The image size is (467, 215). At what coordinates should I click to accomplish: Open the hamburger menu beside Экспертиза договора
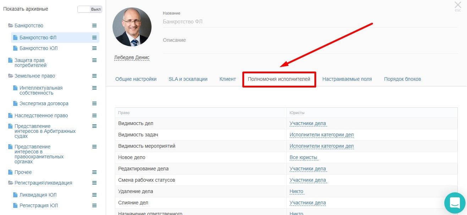coord(94,103)
